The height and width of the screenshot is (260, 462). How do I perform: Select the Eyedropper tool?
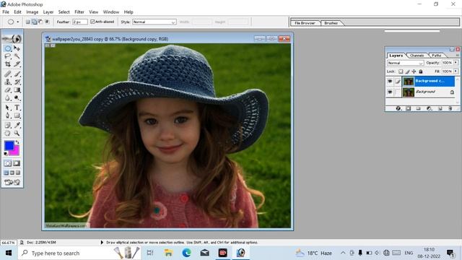pyautogui.click(x=17, y=125)
